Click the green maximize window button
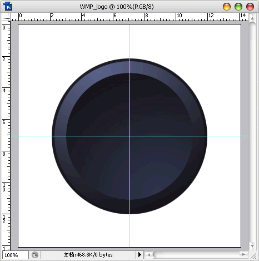 click(x=238, y=7)
